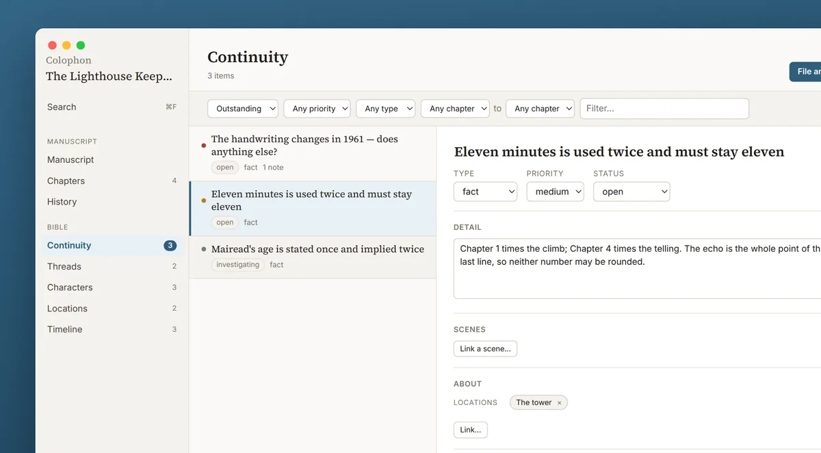This screenshot has width=821, height=453.
Task: Click the gray priority dot on Mairead's item
Action: [x=204, y=249]
